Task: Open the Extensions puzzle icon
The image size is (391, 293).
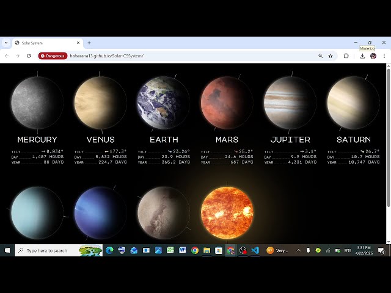Action: coord(346,56)
